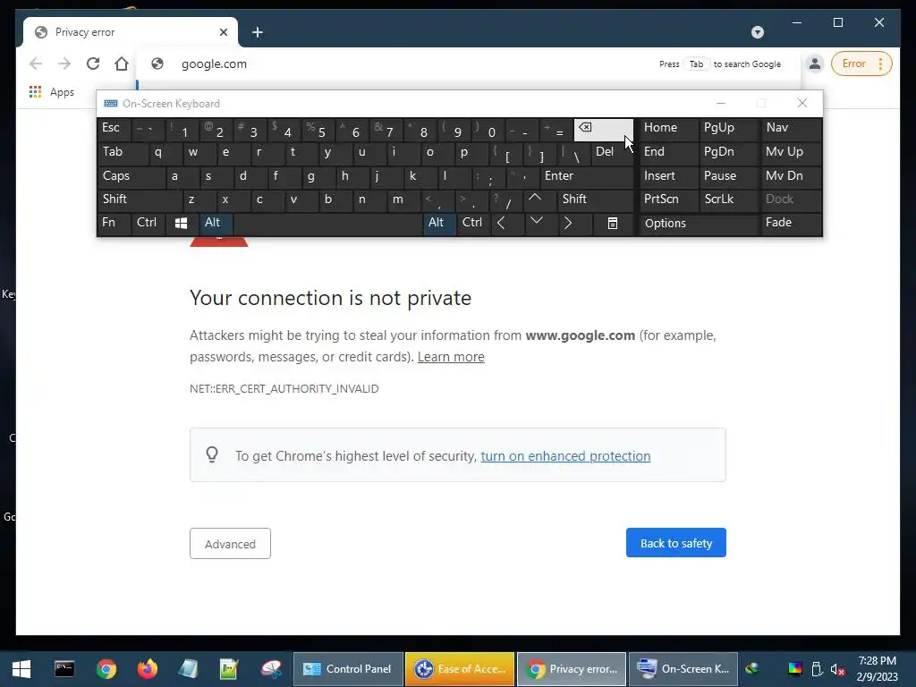Click the address bar showing google.com
Screen dimensions: 916x687
pyautogui.click(x=409, y=64)
